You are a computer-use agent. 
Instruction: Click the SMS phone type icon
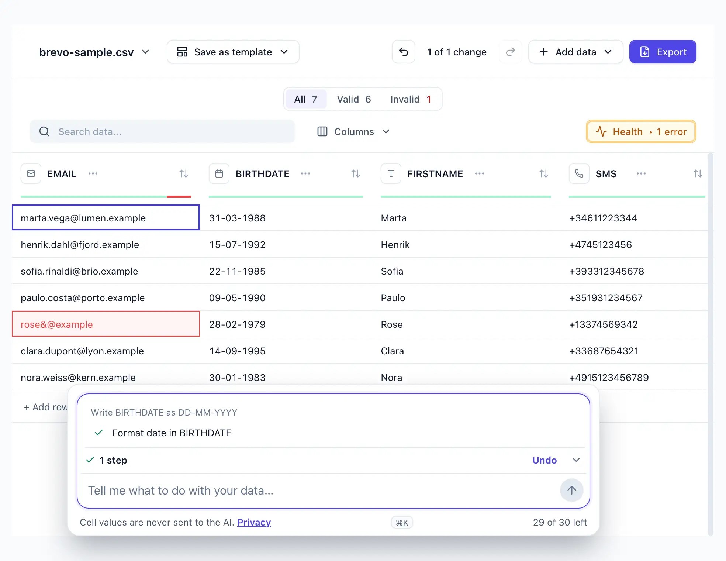tap(579, 173)
